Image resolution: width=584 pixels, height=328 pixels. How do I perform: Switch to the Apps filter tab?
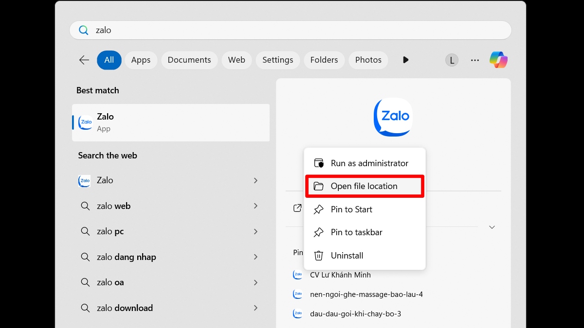pos(141,60)
